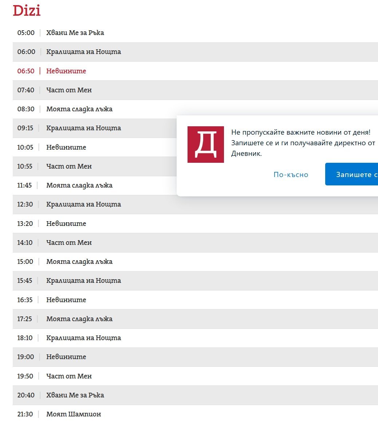Click the 14:10 Част от Мен program

coord(69,243)
